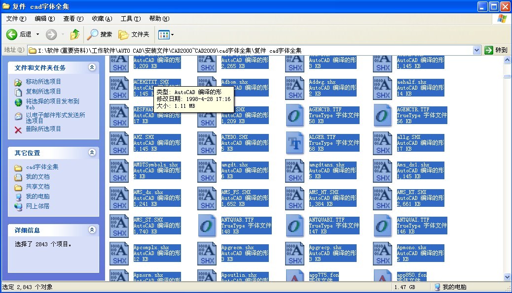Select the ANTQUABI.TTF font icon
Image resolution: width=512 pixels, height=293 pixels.
[294, 226]
